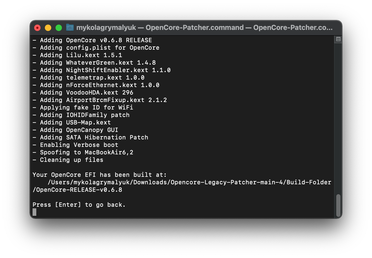Click the NightShiftEnabler.kext 1.1.0 line
The height and width of the screenshot is (258, 372).
coord(118,70)
